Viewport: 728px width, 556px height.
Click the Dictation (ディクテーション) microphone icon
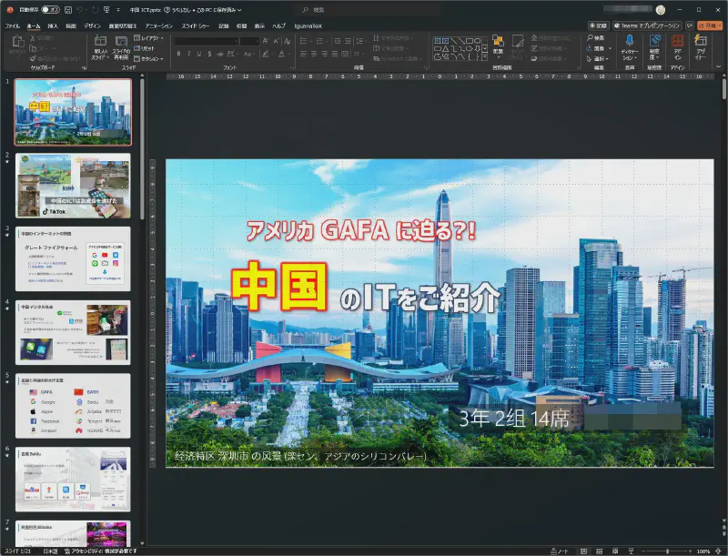(x=630, y=42)
